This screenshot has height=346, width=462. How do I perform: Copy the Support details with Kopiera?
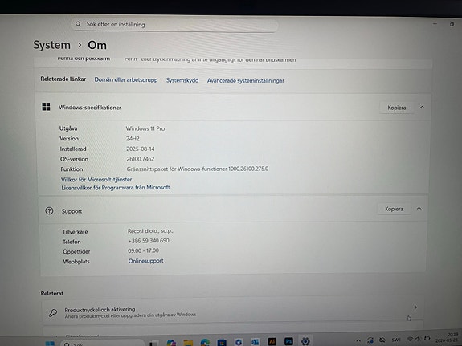[394, 209]
